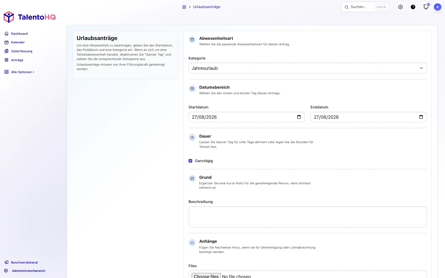This screenshot has height=278, width=445.
Task: Click the Grund speech bubble icon
Action: coord(192,178)
